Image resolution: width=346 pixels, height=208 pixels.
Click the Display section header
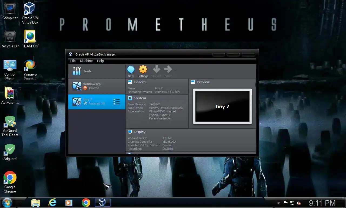coord(140,132)
